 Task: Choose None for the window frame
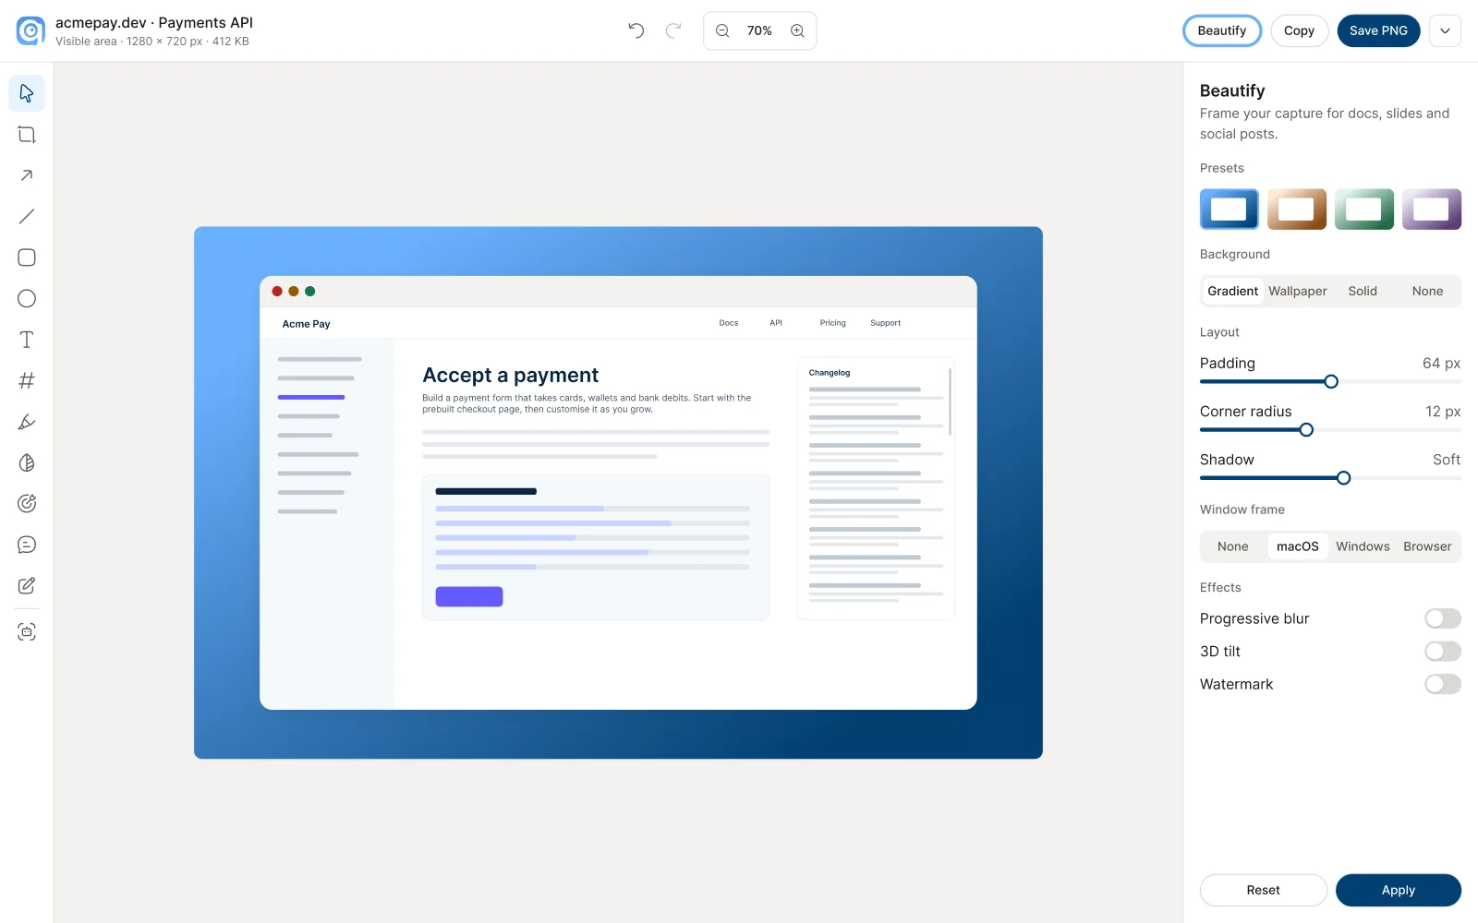1232,546
